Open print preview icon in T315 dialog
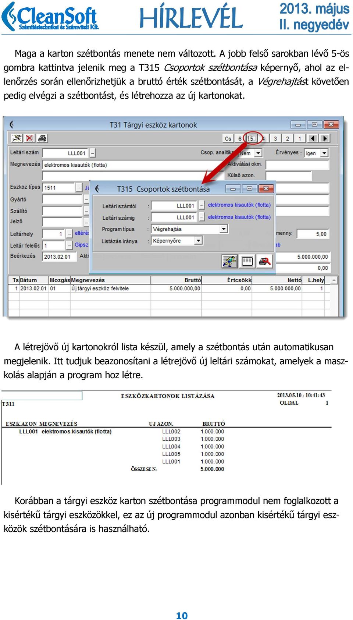The height and width of the screenshot is (620, 353). 264,261
